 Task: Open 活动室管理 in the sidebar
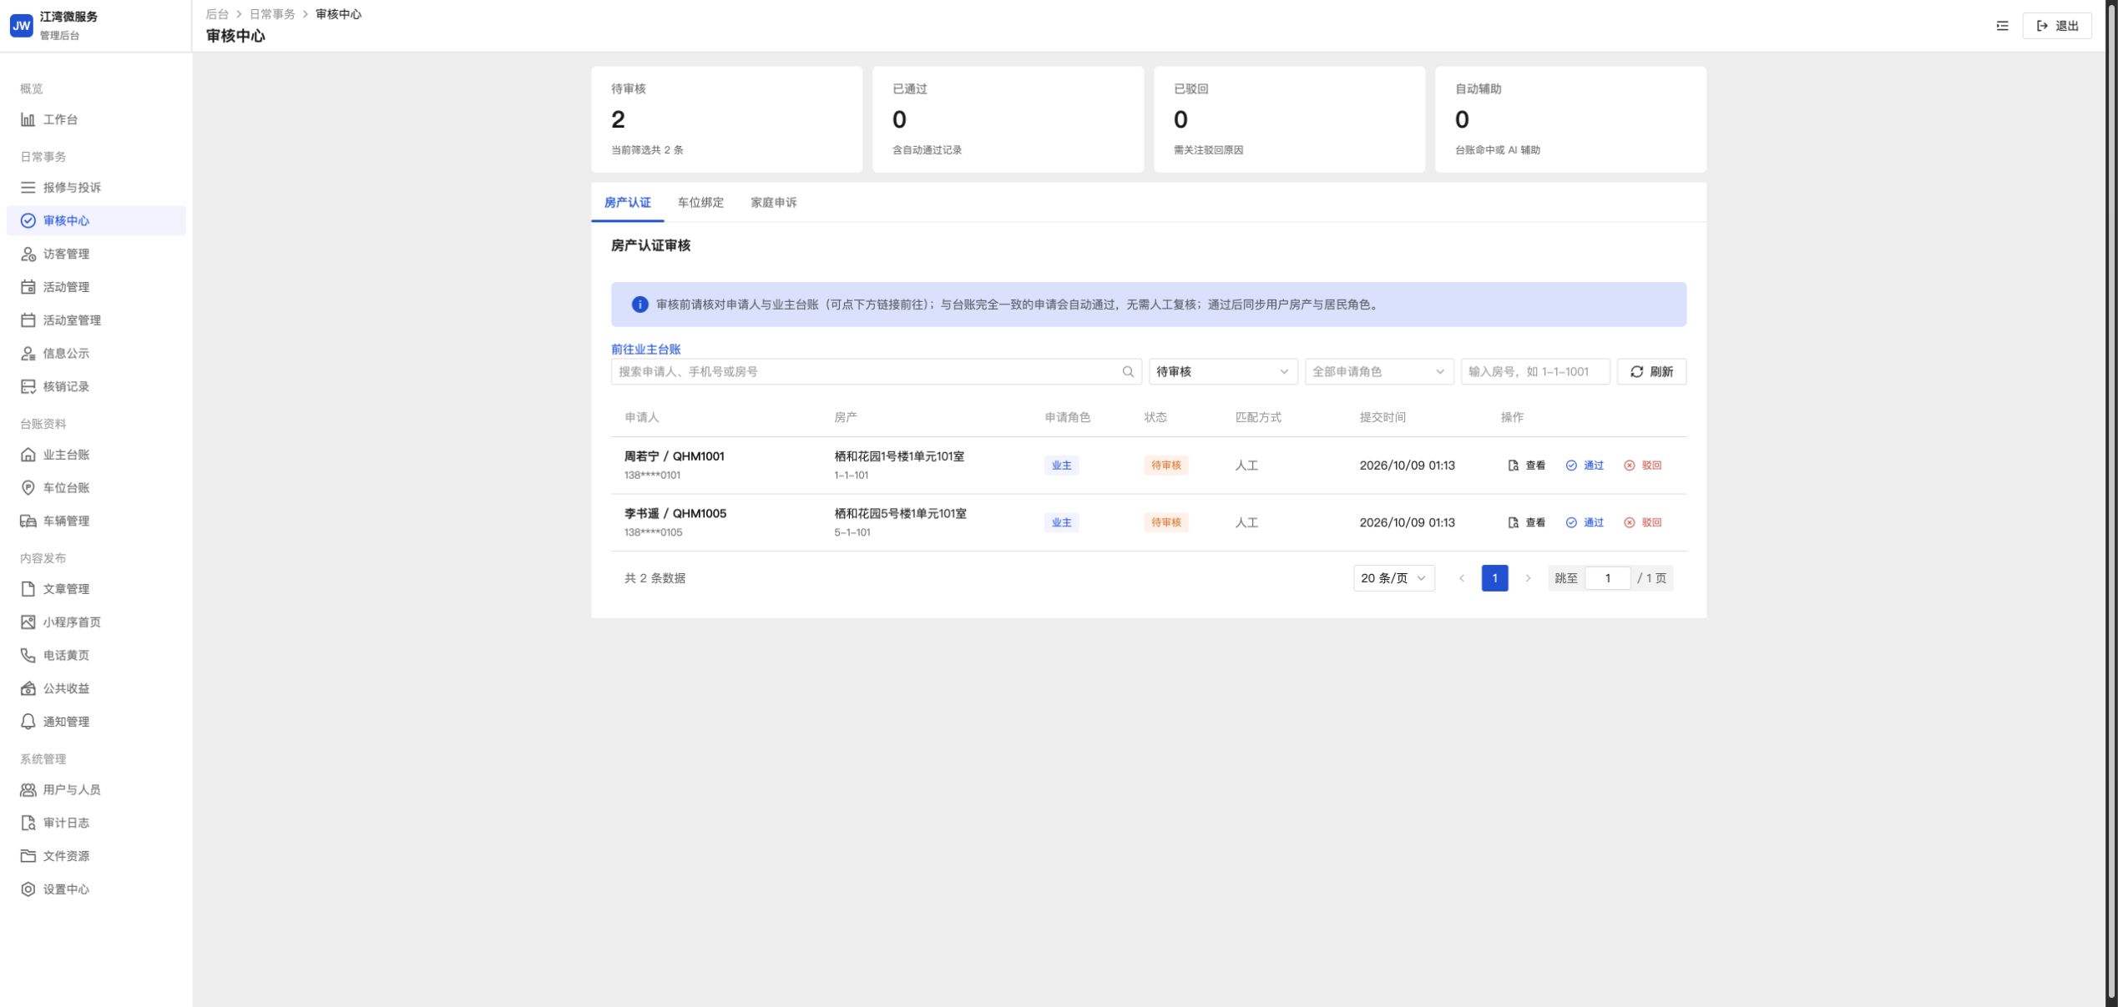[96, 320]
